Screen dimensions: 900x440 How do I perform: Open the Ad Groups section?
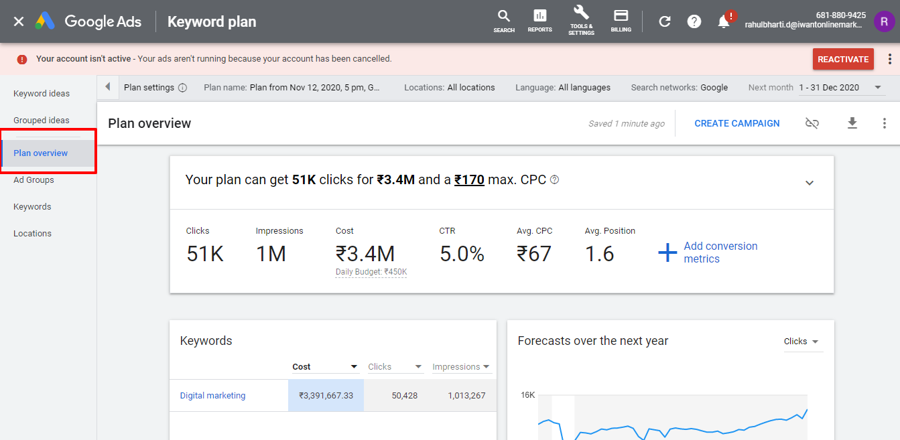34,179
